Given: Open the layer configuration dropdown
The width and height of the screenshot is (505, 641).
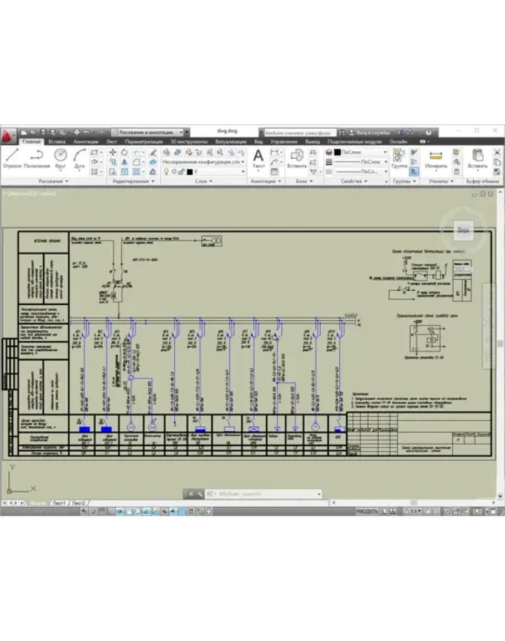Looking at the screenshot, I should 204,162.
